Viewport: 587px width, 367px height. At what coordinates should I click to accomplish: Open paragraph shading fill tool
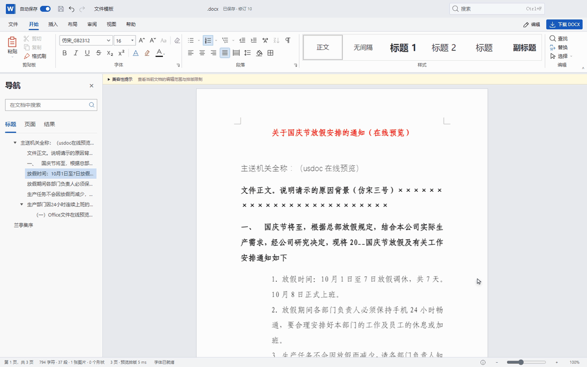[x=259, y=53]
